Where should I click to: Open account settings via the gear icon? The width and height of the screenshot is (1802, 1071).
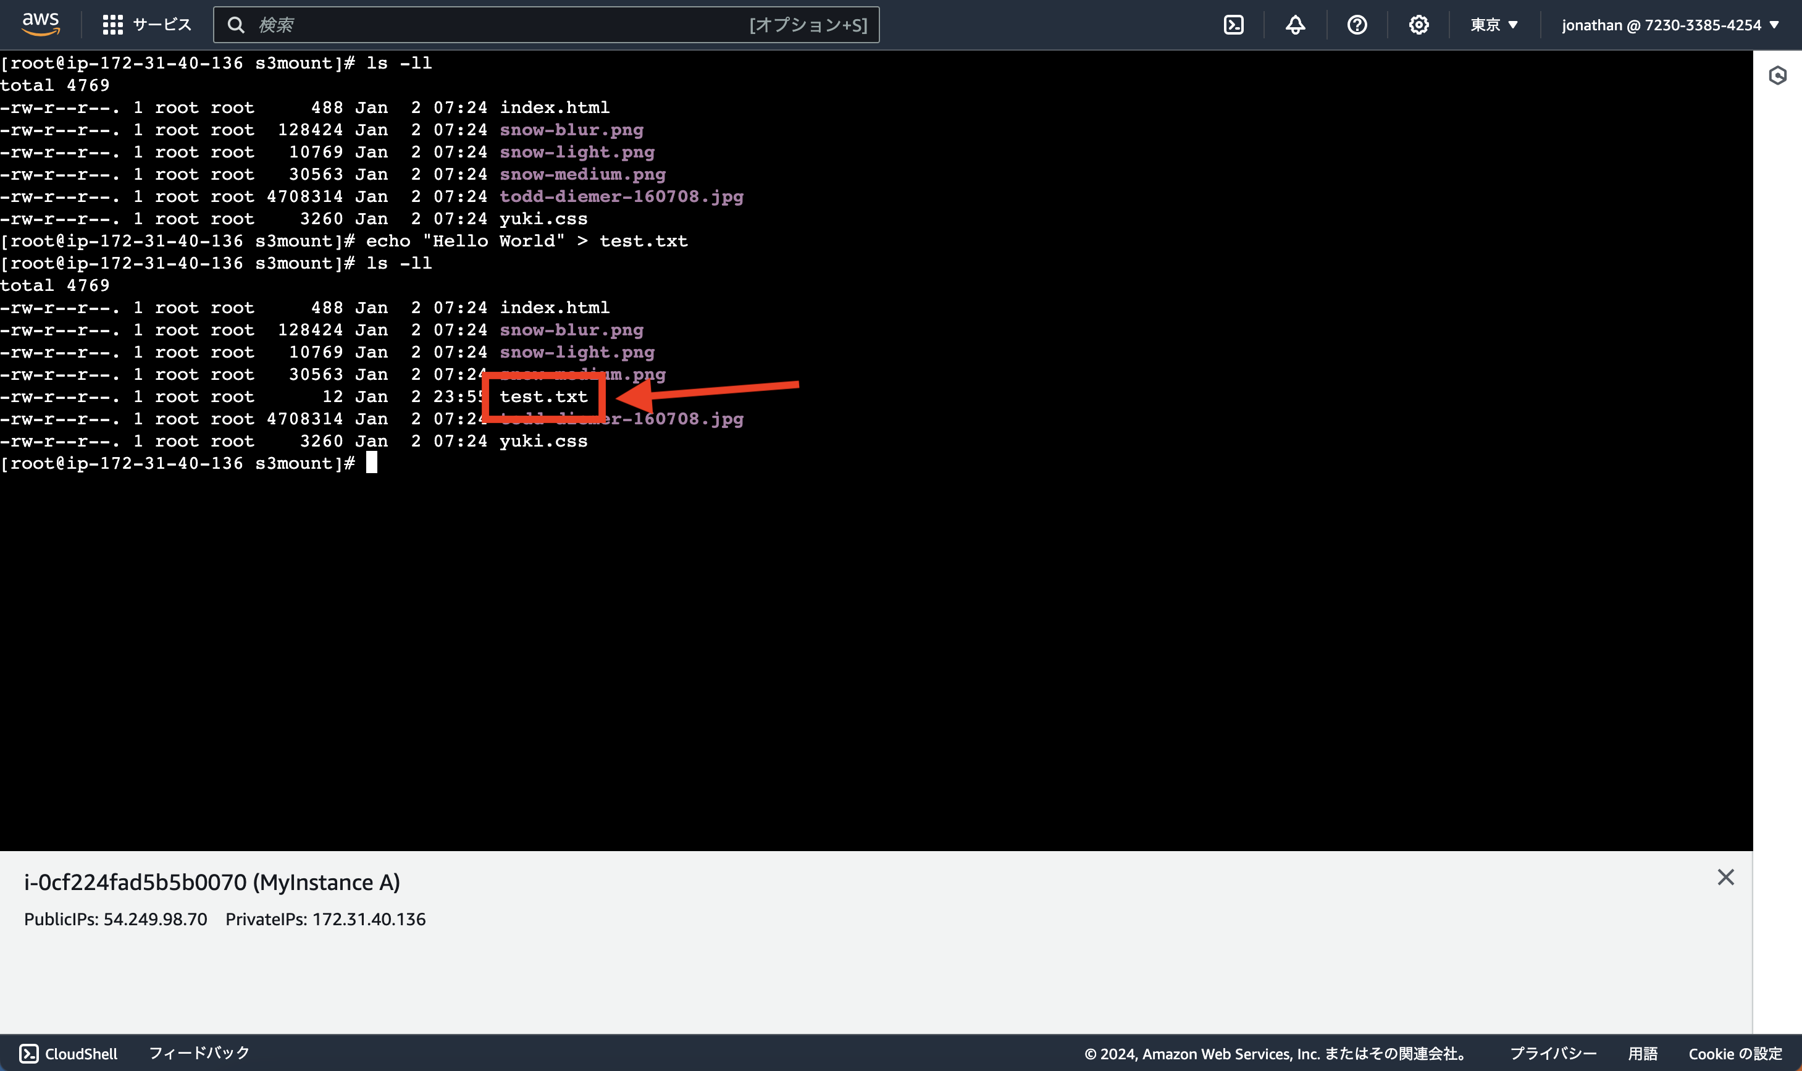tap(1419, 24)
